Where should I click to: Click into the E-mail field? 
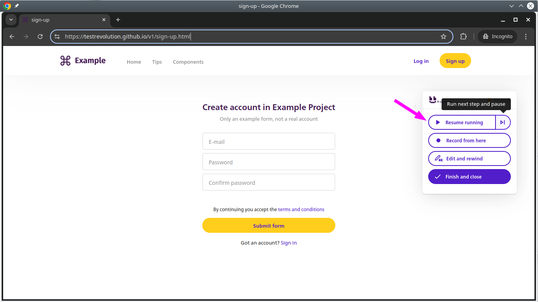click(268, 142)
